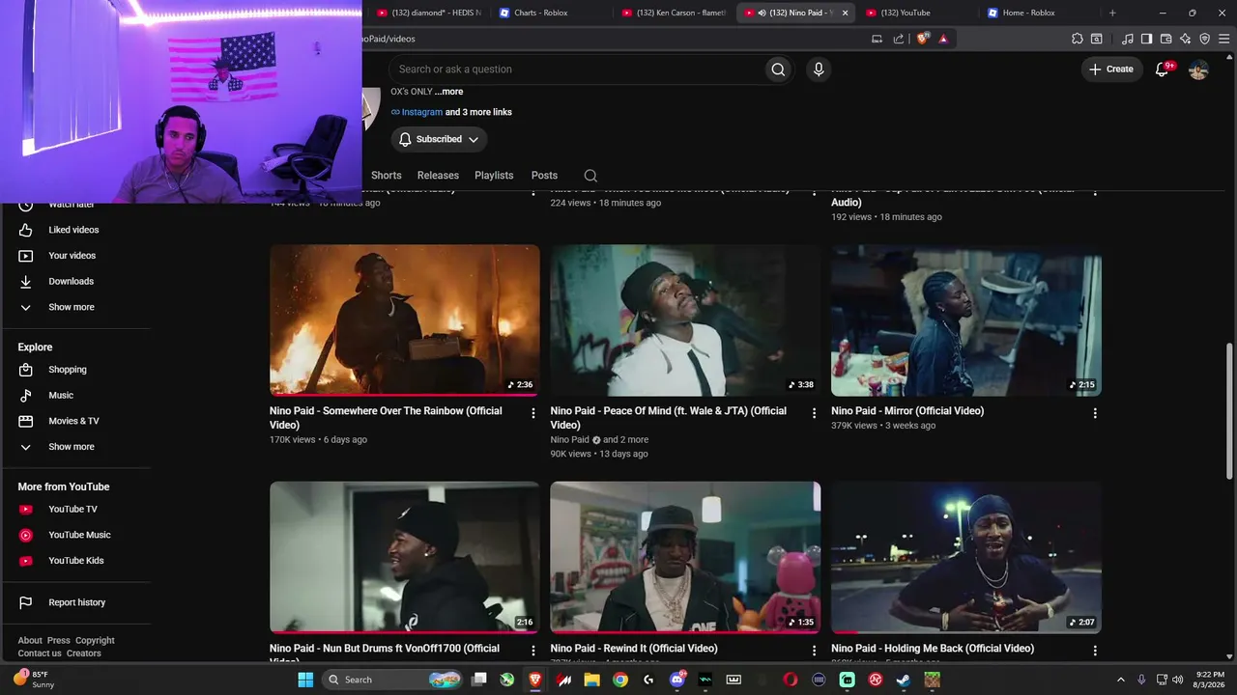
Task: Show hidden system tray icons chevron
Action: tap(1121, 680)
